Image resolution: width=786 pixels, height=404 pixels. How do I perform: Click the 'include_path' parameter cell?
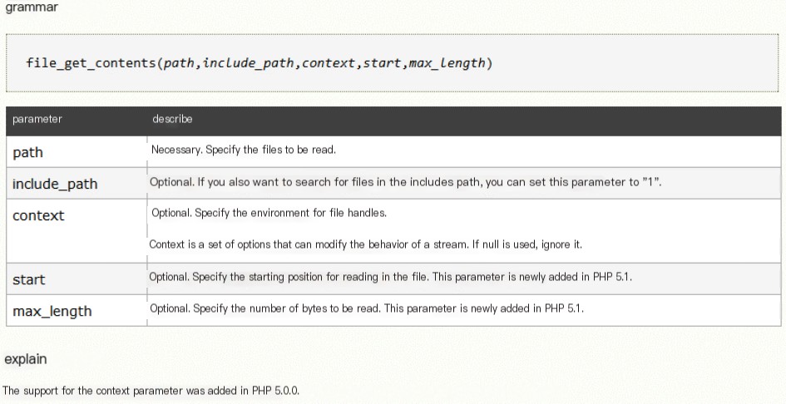(77, 184)
